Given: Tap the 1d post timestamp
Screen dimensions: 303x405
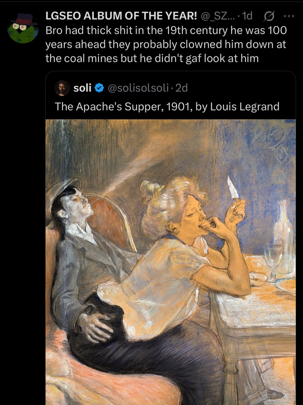Looking at the screenshot, I should (247, 16).
